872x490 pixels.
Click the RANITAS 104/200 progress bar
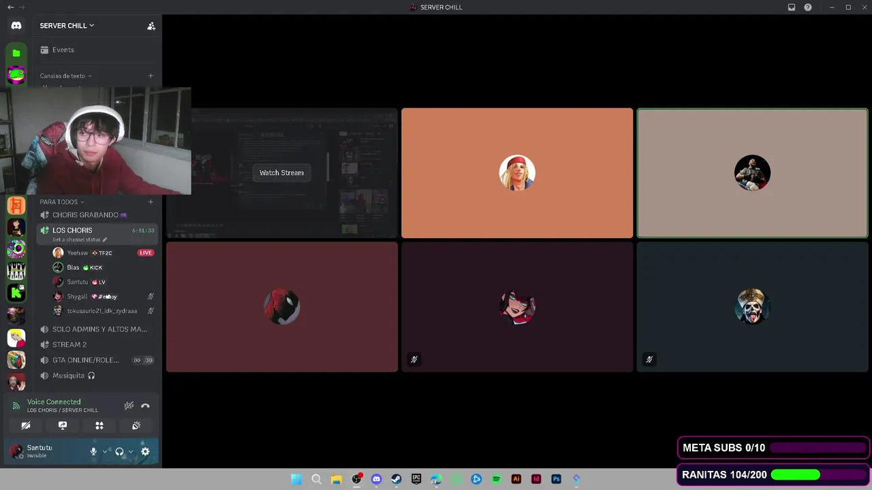pyautogui.click(x=773, y=475)
